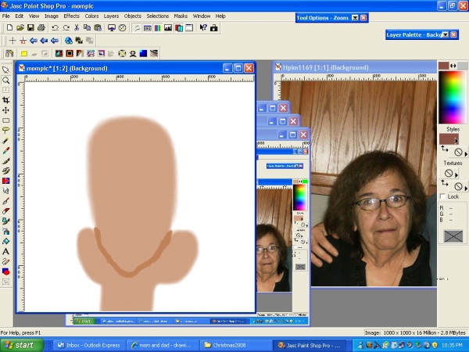
Task: Click the gray background solid color swatch
Action: (x=463, y=66)
